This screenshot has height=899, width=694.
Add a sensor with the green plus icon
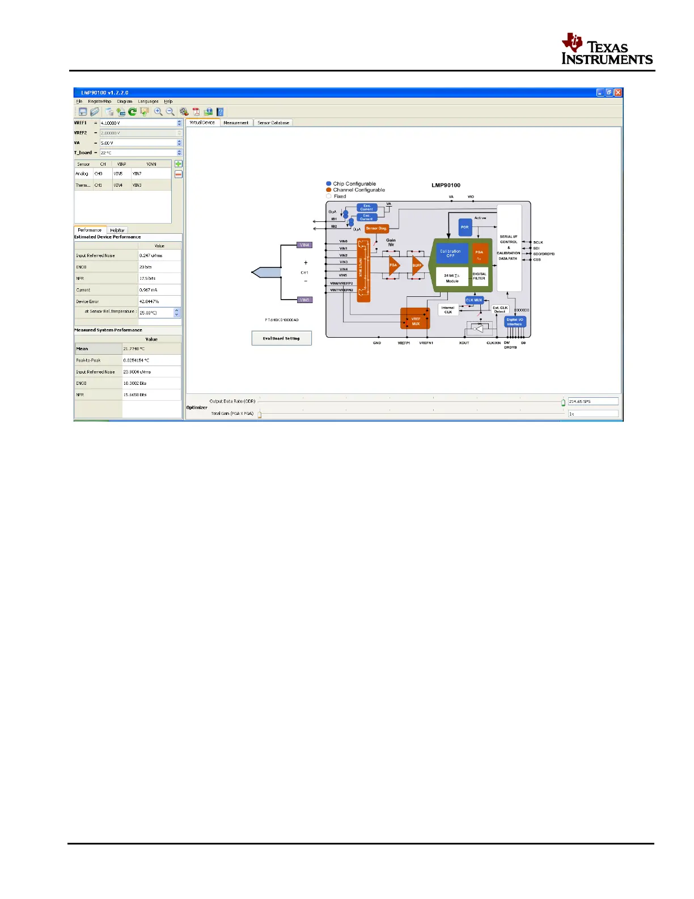tap(179, 164)
